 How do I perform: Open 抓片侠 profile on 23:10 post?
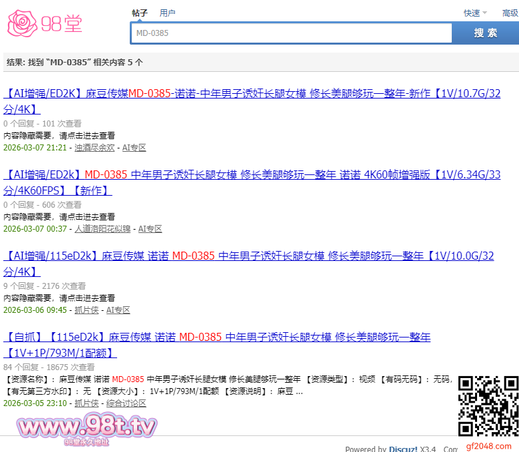tap(86, 403)
